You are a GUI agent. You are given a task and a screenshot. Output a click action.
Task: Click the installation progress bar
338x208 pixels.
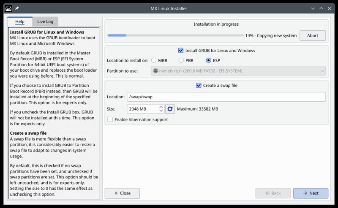tap(175, 35)
